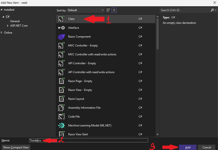Select MVC Controller - Empty template
218x150 pixels.
tap(83, 45)
